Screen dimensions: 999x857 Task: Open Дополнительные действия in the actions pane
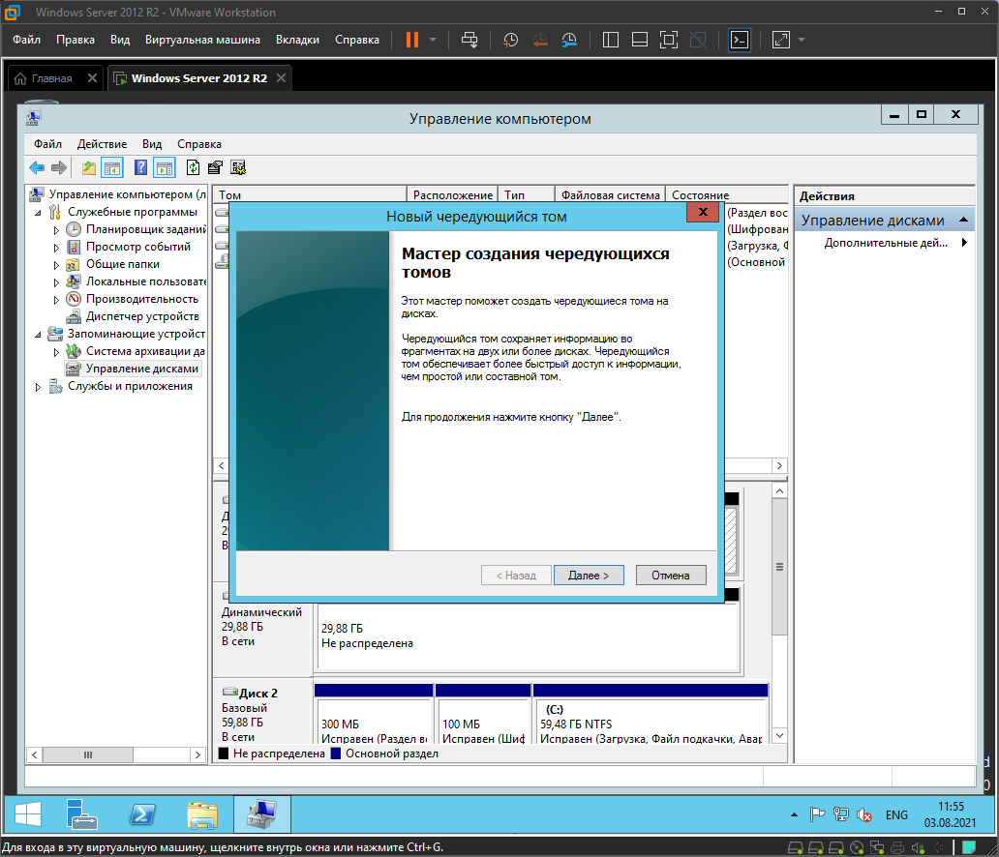[x=887, y=243]
